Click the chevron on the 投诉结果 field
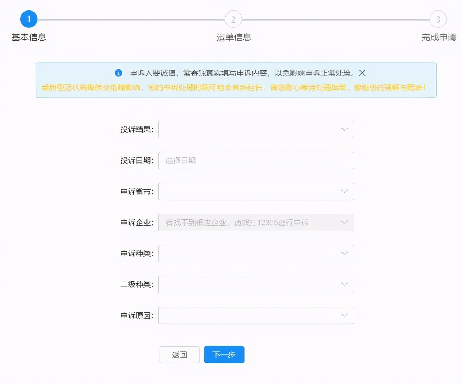This screenshot has width=461, height=384. coord(344,129)
